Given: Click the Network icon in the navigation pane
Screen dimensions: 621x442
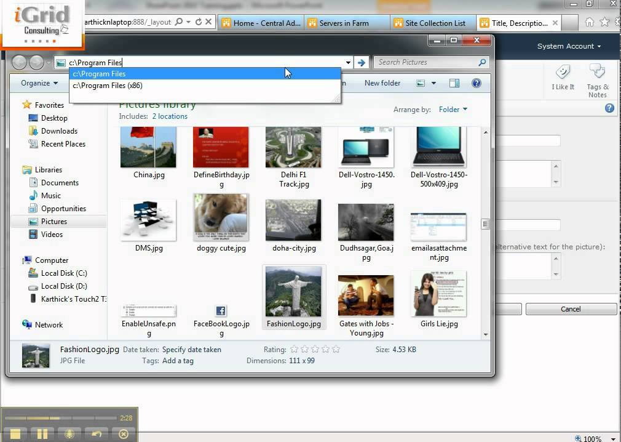Looking at the screenshot, I should click(x=27, y=324).
